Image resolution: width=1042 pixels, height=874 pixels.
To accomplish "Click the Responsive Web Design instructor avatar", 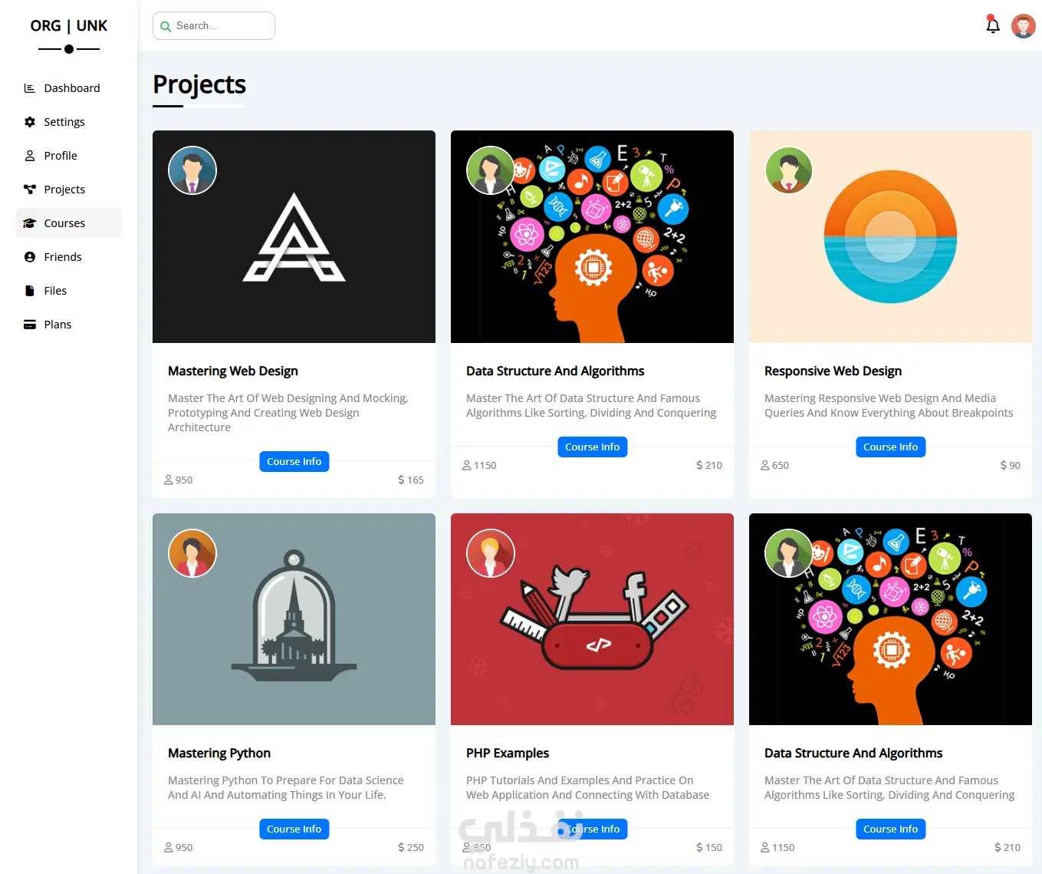I will (789, 170).
